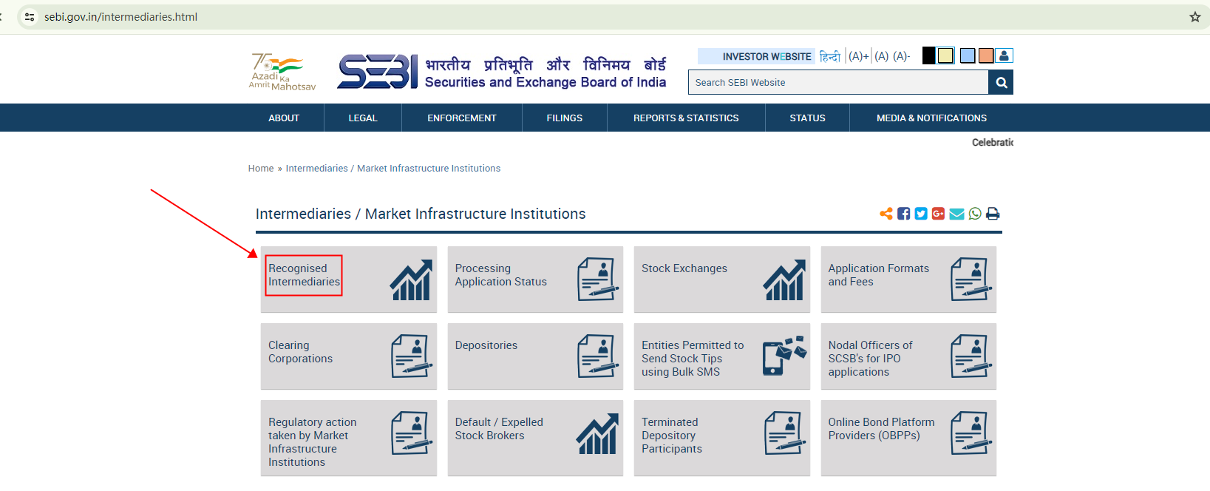Go to Home in breadcrumb
The image size is (1210, 491).
click(x=261, y=169)
